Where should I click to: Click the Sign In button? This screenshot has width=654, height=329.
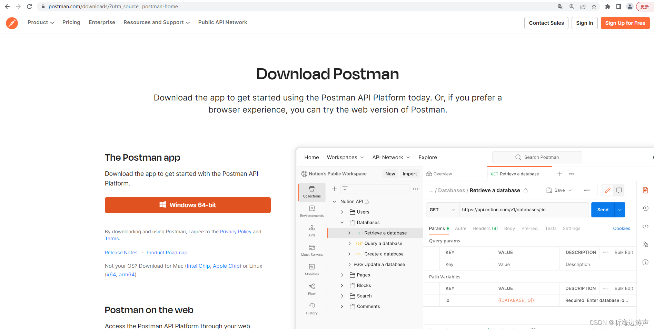585,23
